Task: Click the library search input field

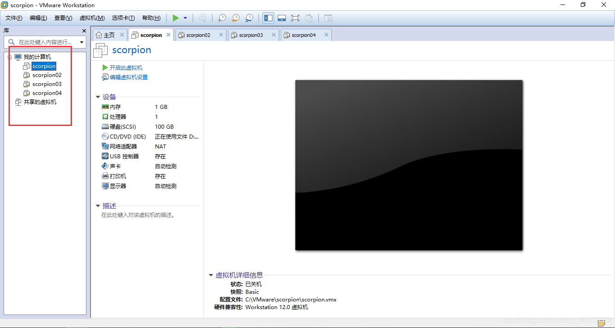Action: (x=45, y=42)
